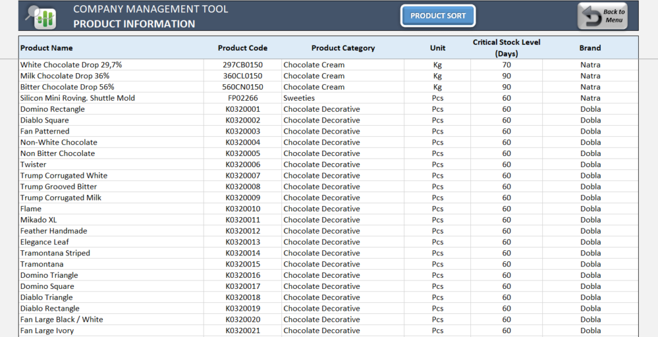
Task: Select critical stock value 70
Action: tap(506, 65)
